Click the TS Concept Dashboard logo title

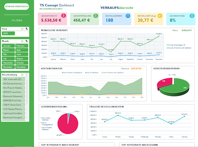pyautogui.click(x=57, y=5)
